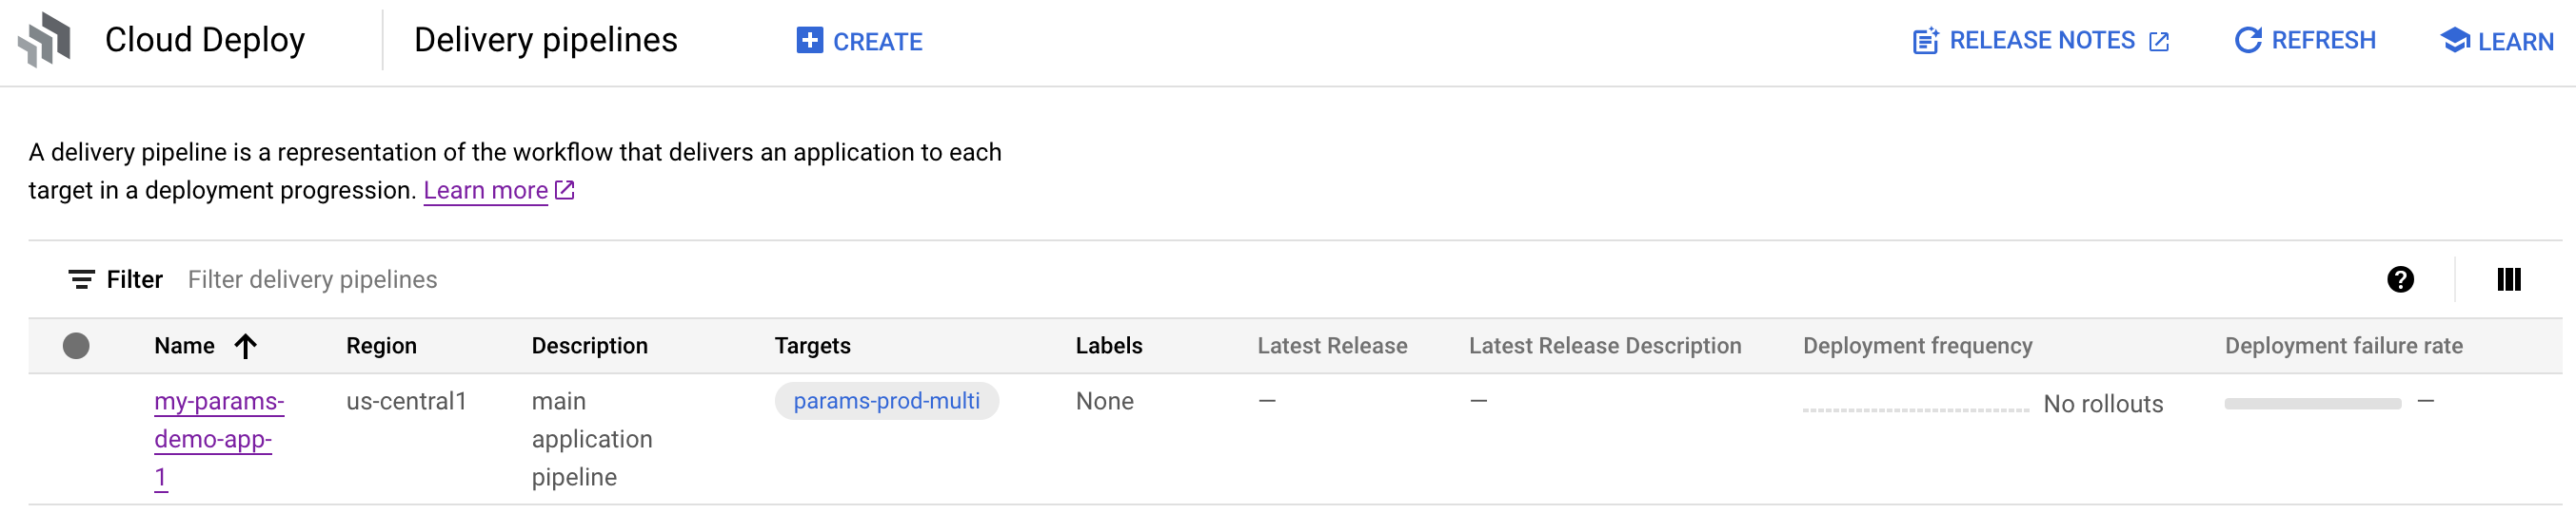Click the Filter funnel icon
Image resolution: width=2576 pixels, height=513 pixels.
point(81,279)
